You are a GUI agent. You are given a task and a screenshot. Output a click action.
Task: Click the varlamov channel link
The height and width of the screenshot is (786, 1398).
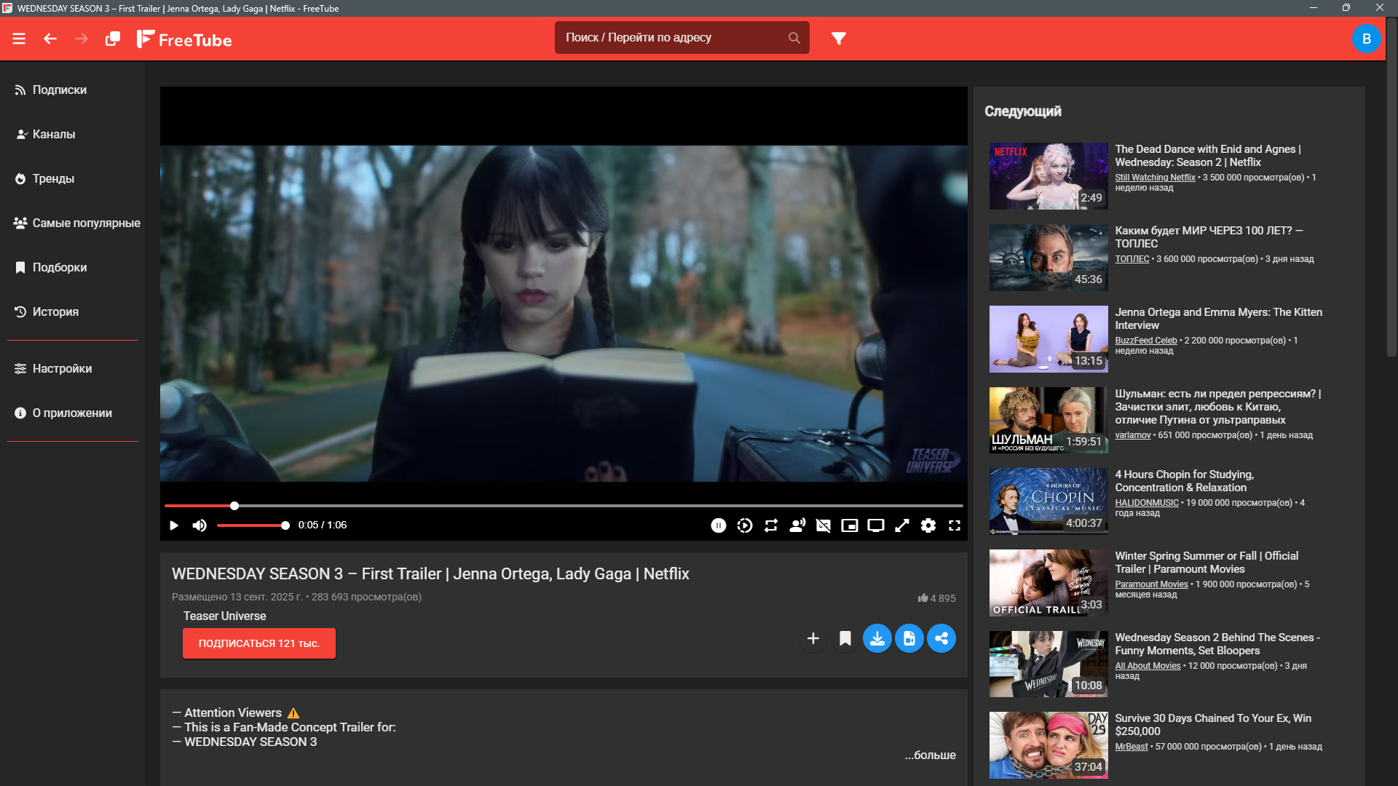point(1133,435)
